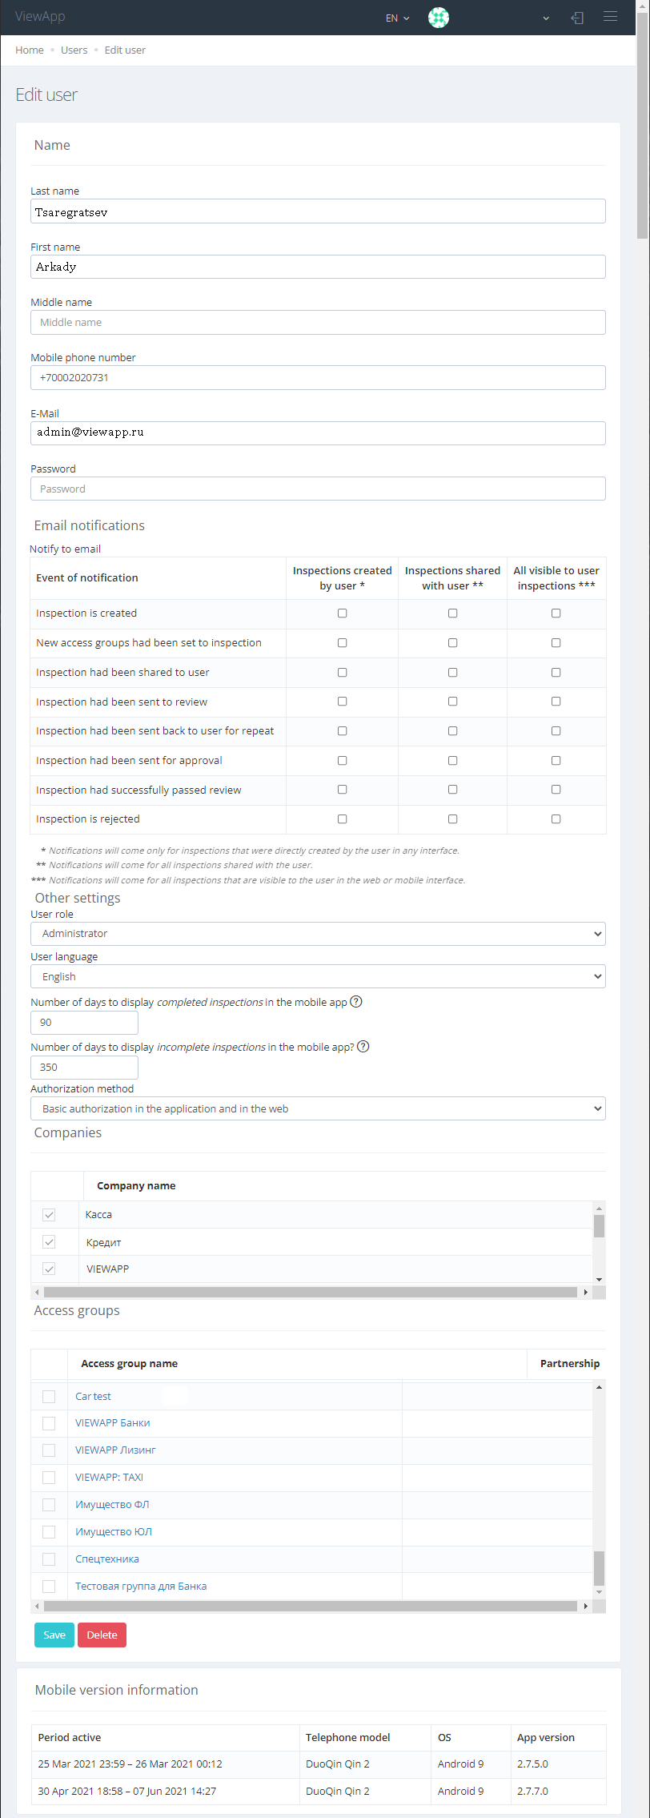
Task: Click the Access groups vertical scrollbar thumb
Action: [x=599, y=1568]
